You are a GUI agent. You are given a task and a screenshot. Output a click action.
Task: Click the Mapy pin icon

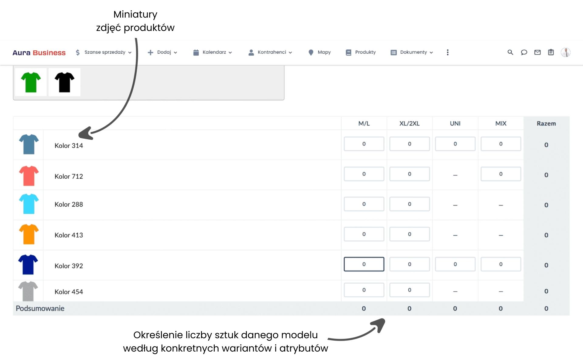point(311,52)
